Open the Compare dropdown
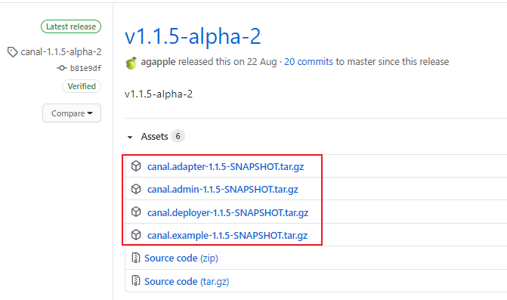 pos(72,113)
